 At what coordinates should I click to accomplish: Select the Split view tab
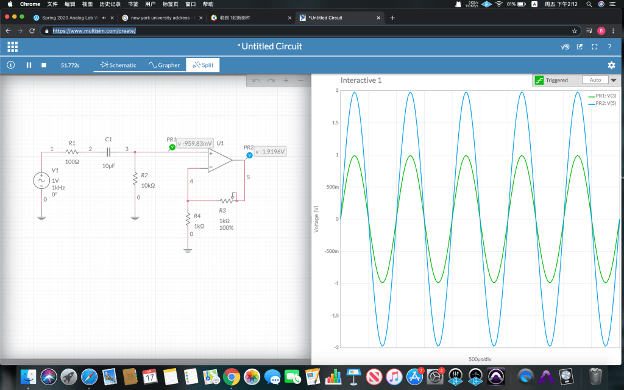[x=203, y=65]
